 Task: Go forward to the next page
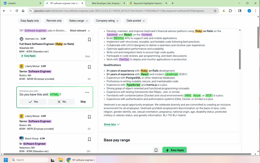click(x=10, y=11)
